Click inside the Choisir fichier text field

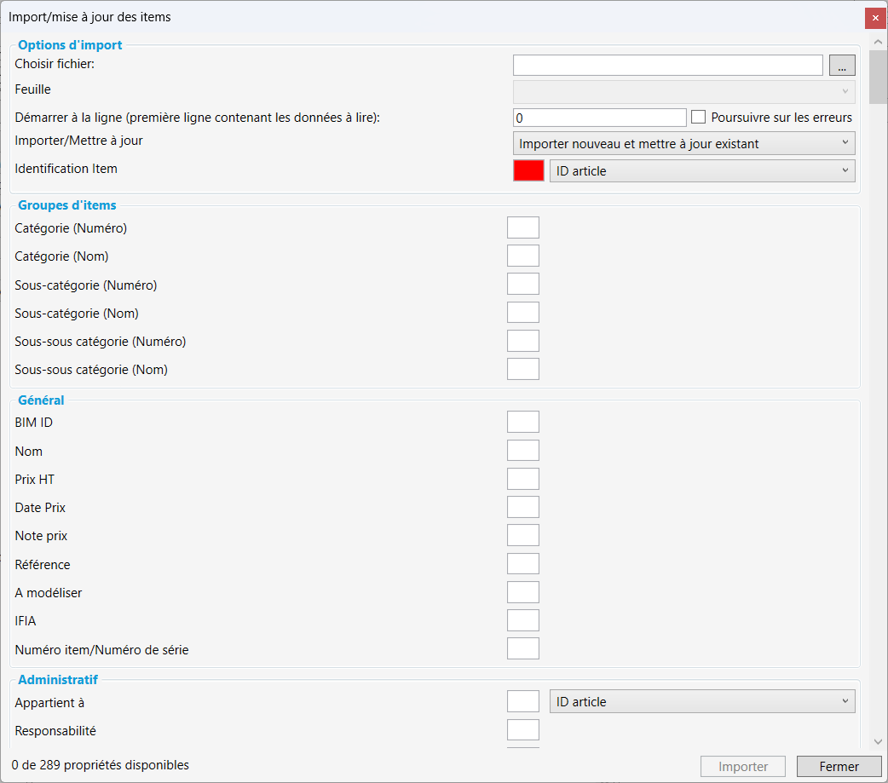pos(667,66)
